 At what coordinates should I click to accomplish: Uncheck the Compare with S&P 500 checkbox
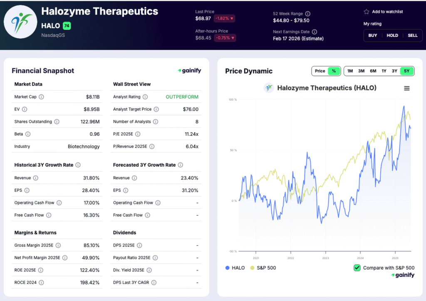pos(357,268)
